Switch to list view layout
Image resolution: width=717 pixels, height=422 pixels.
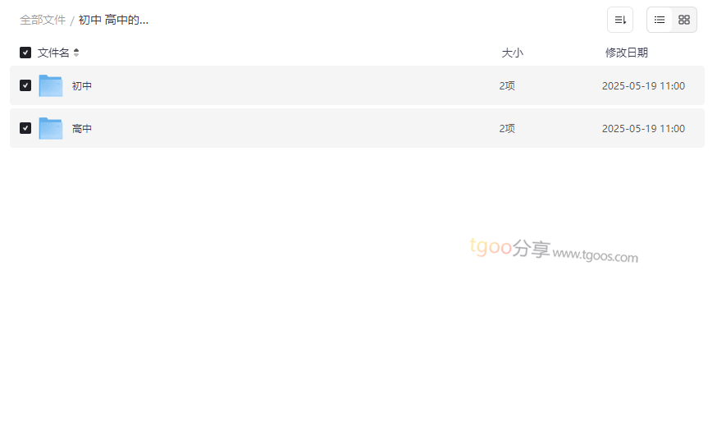pos(660,20)
